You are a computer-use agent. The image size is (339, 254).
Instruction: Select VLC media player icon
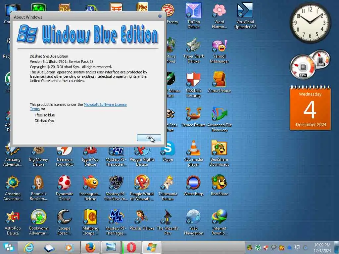[193, 153]
